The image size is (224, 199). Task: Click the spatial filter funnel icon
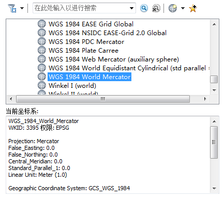click(12, 8)
